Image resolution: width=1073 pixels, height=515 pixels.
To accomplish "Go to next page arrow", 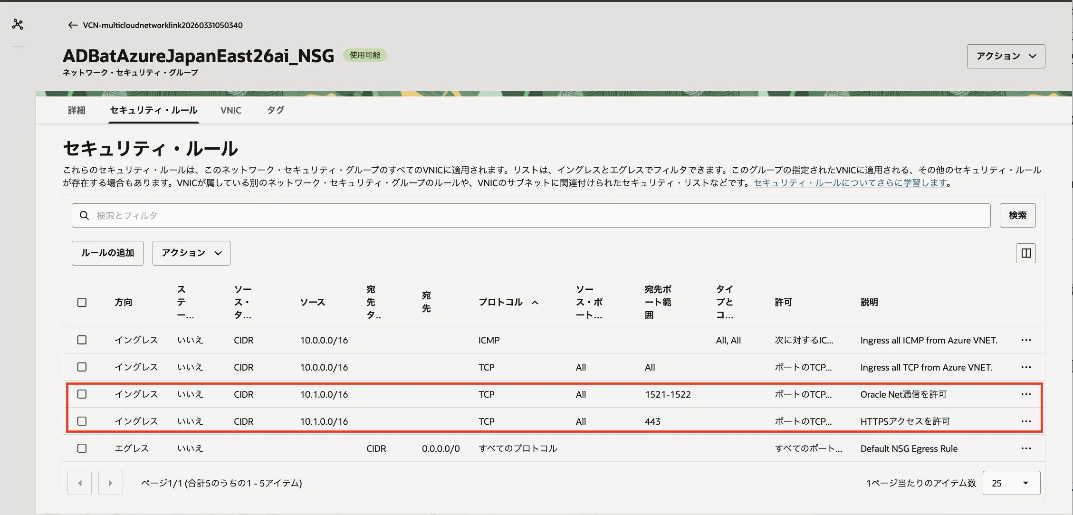I will 111,483.
